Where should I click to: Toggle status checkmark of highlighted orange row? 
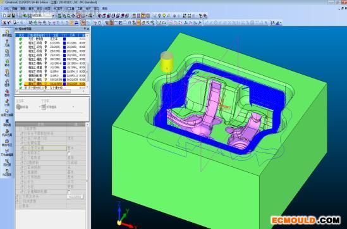pos(21,84)
